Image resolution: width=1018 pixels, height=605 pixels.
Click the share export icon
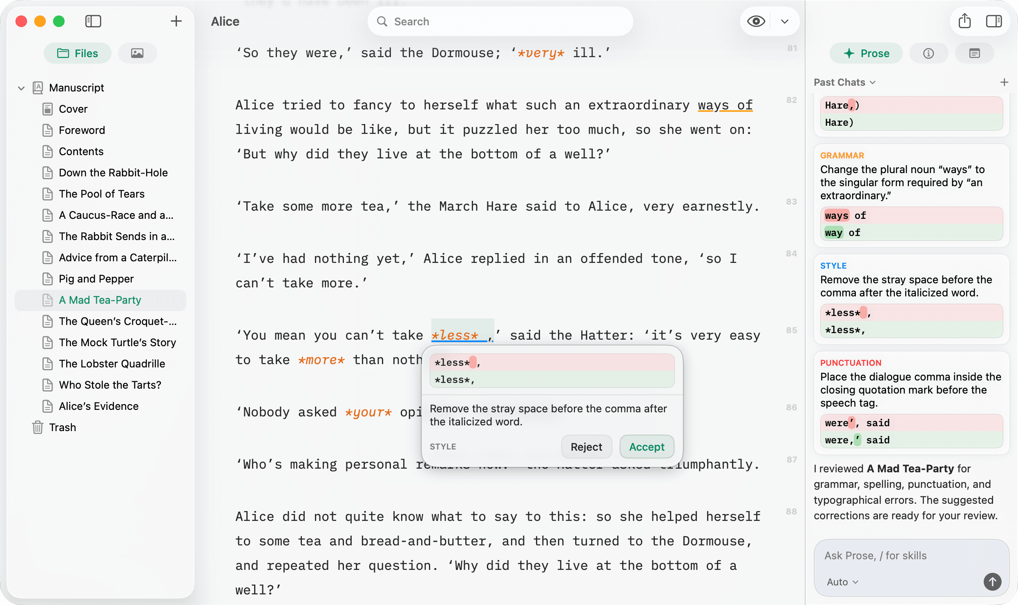coord(964,21)
